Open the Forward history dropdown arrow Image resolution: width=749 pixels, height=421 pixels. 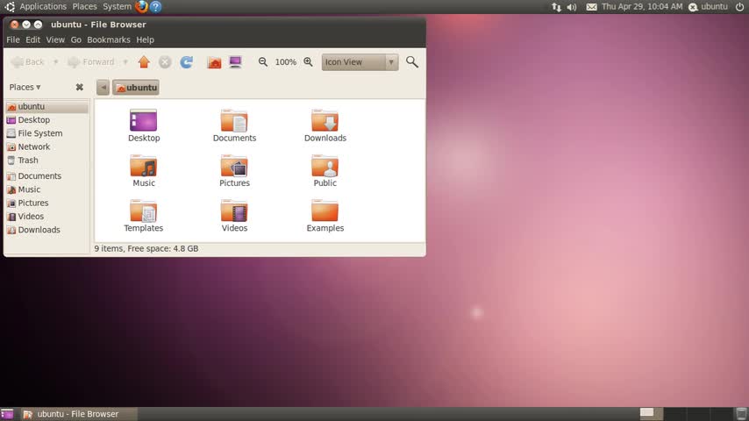125,61
